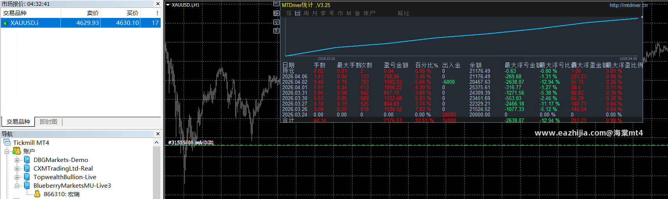This screenshot has height=199, width=668.
Task: Click the TopwealthBullion-Live server icon
Action: pyautogui.click(x=27, y=177)
